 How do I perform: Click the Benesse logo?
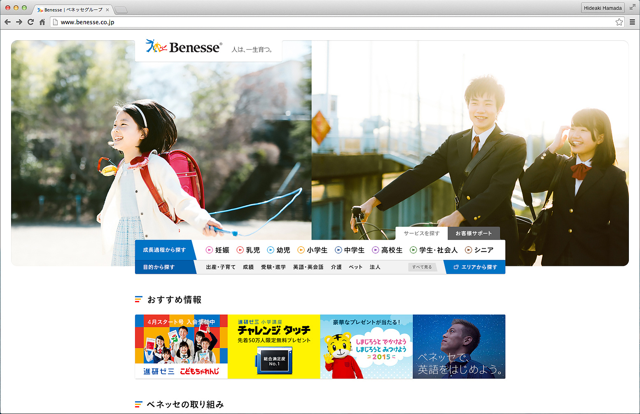184,47
